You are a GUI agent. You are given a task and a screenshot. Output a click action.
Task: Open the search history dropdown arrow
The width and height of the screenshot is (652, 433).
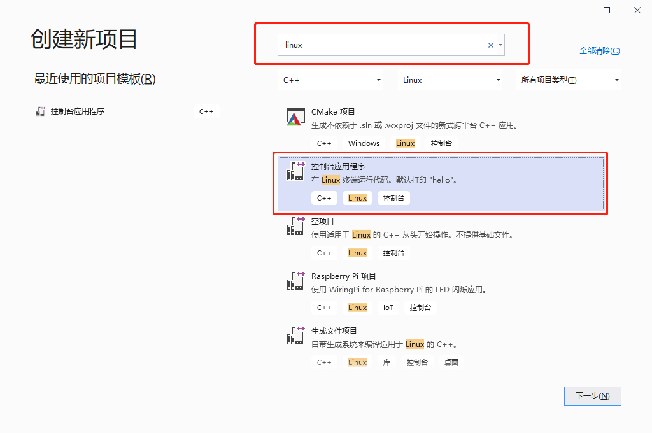coord(502,45)
